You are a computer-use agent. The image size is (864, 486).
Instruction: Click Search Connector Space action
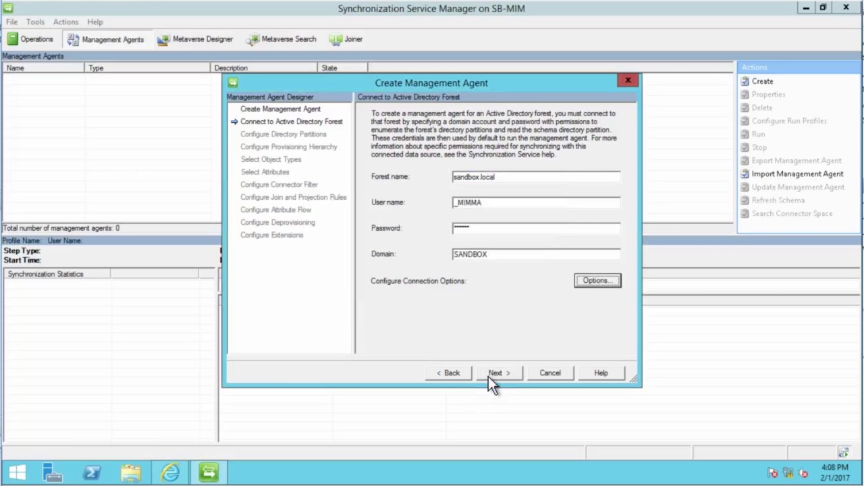792,213
